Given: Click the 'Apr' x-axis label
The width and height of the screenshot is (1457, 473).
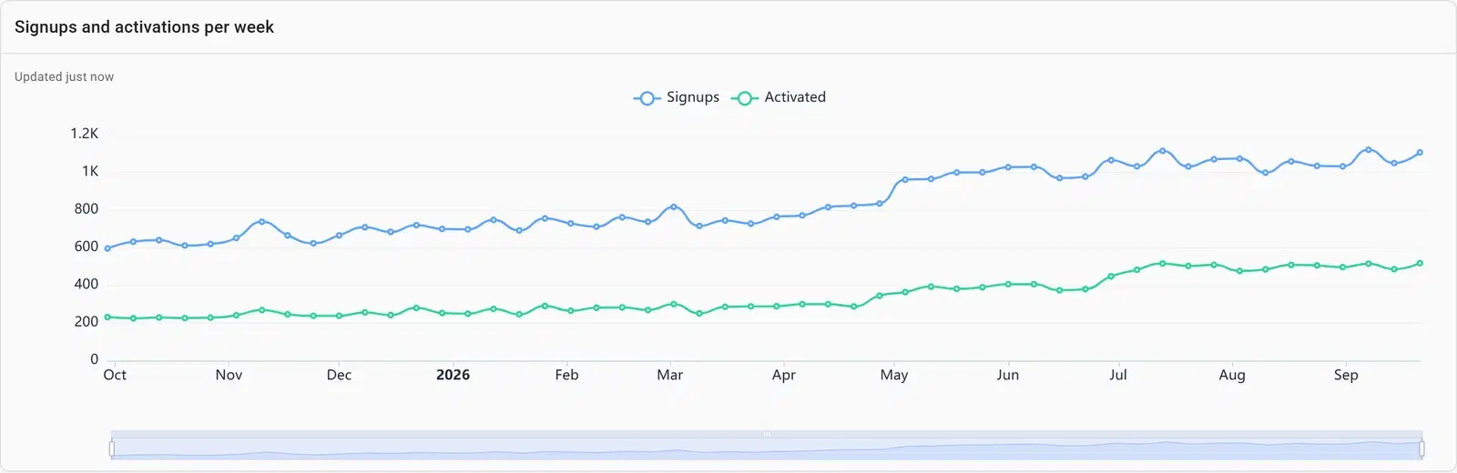Looking at the screenshot, I should coord(783,375).
